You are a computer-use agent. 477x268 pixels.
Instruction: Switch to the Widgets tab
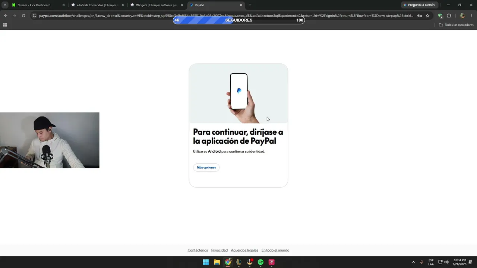157,5
